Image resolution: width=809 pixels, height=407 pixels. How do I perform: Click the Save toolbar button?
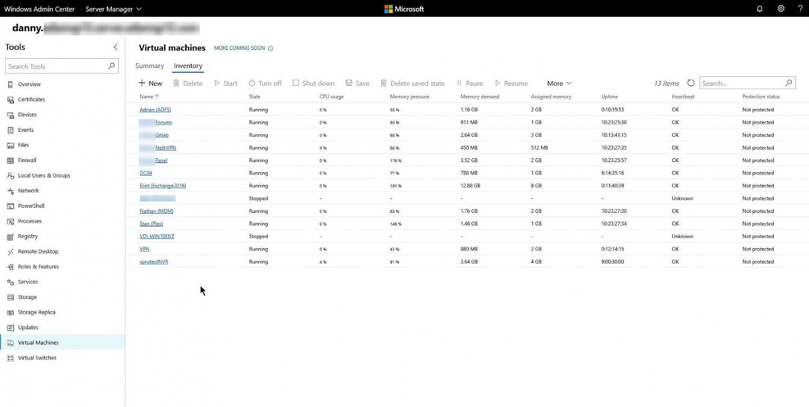tap(357, 83)
